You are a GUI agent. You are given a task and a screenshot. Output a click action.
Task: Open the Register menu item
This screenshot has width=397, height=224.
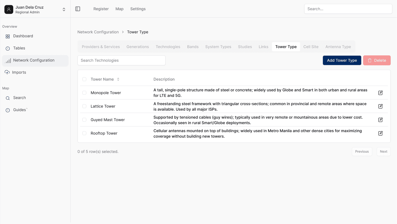coord(101,9)
